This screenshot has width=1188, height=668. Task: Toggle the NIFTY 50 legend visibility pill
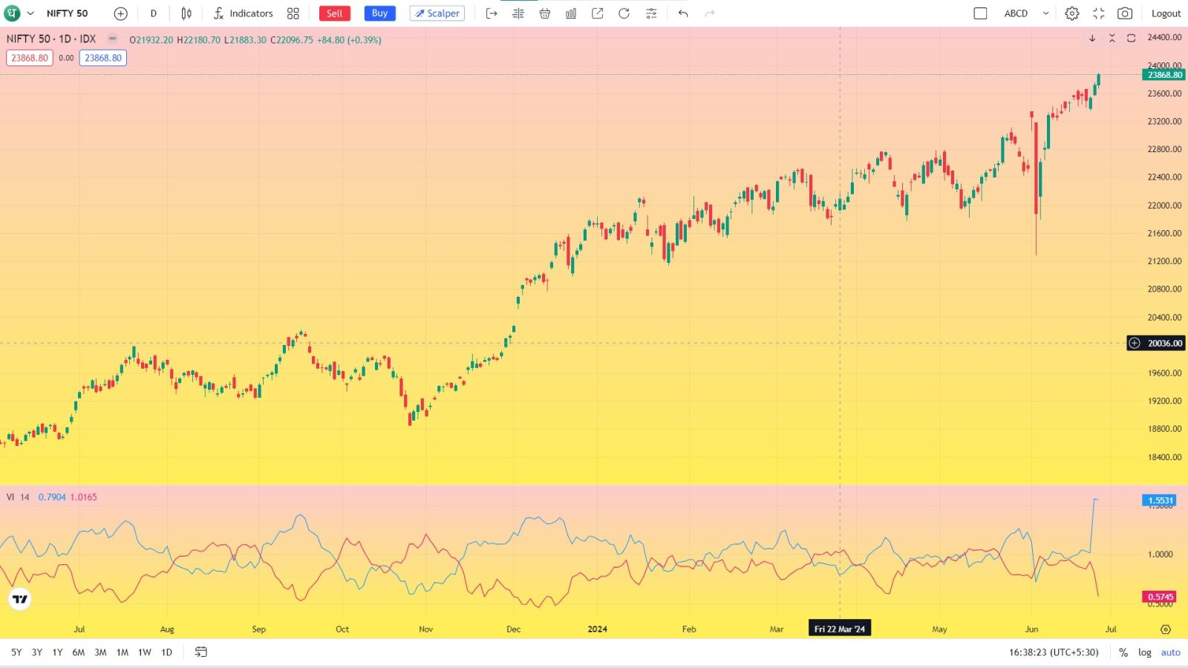click(113, 39)
